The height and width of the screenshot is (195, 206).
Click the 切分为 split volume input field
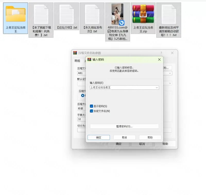[81, 130]
